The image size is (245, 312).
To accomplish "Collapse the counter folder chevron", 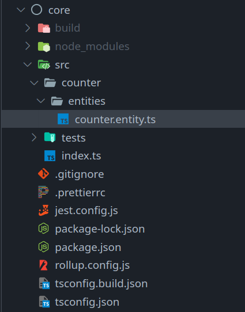I will (34, 83).
